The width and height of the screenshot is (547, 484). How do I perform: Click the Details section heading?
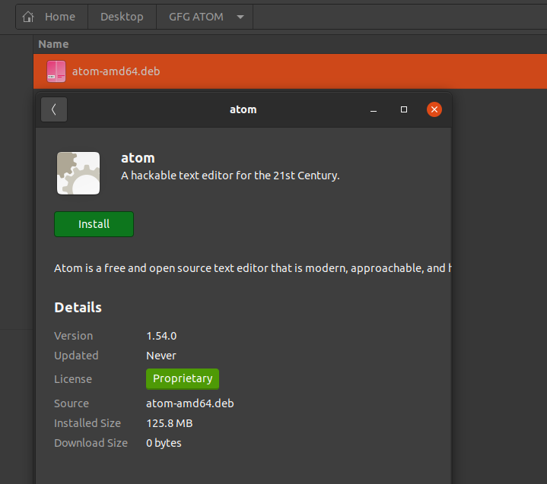pos(78,307)
